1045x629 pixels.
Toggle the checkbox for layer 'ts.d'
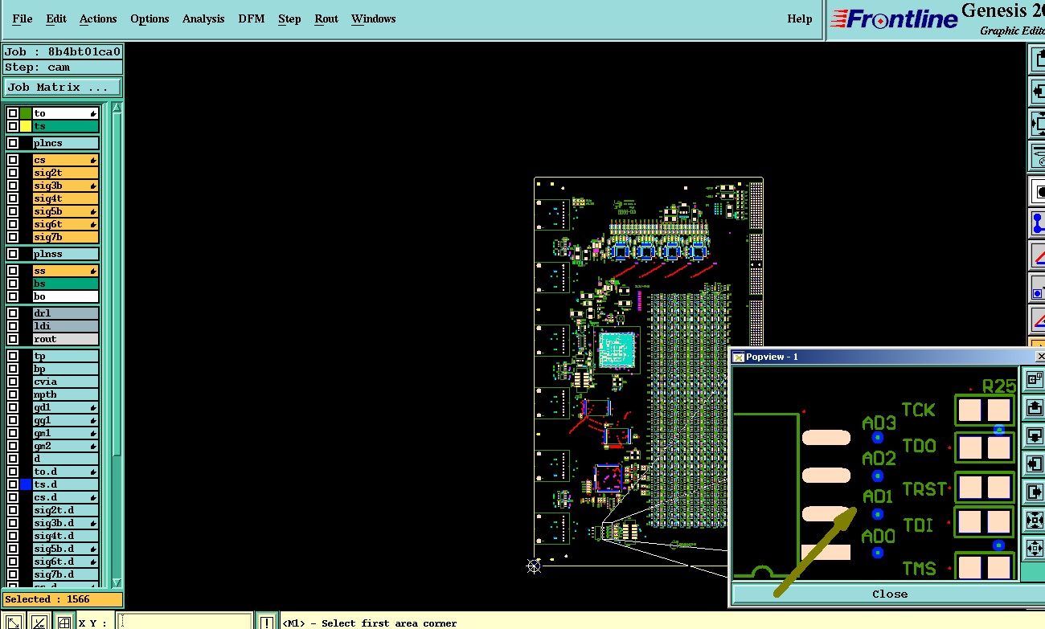point(13,484)
